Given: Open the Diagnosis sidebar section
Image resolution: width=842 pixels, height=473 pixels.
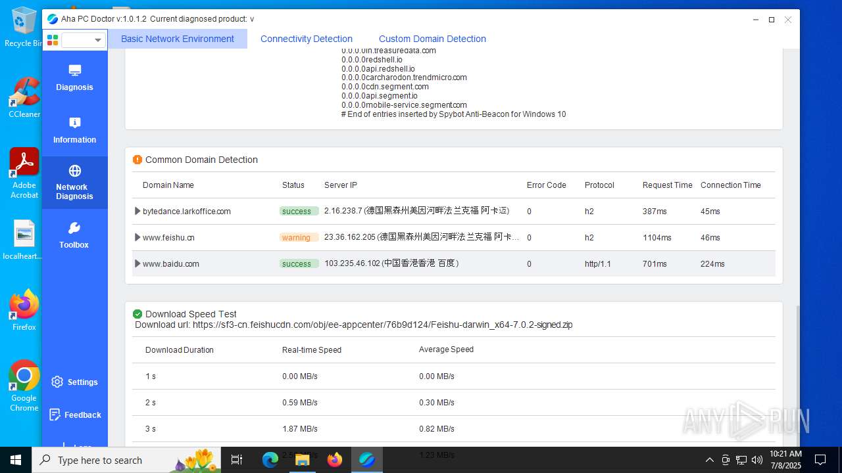Looking at the screenshot, I should (x=74, y=78).
